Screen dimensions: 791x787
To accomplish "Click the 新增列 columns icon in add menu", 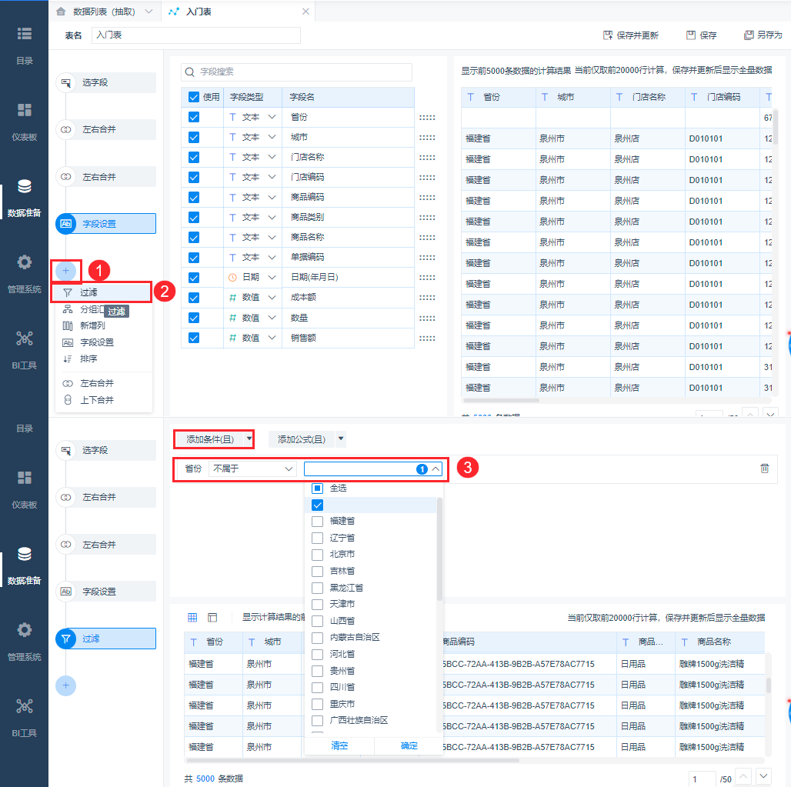I will pos(68,326).
